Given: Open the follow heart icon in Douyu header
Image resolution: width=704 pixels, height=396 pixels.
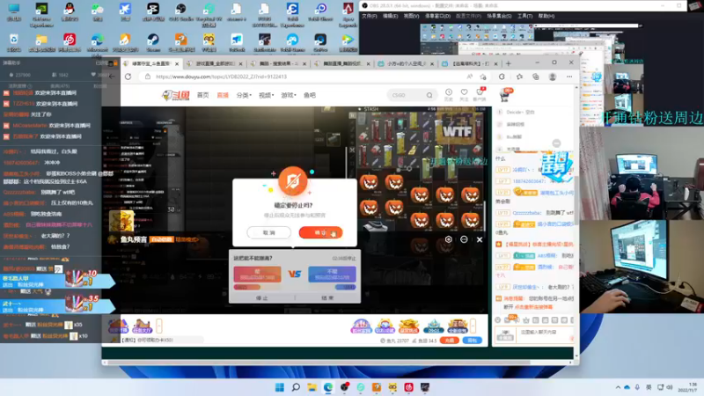Looking at the screenshot, I should point(464,94).
